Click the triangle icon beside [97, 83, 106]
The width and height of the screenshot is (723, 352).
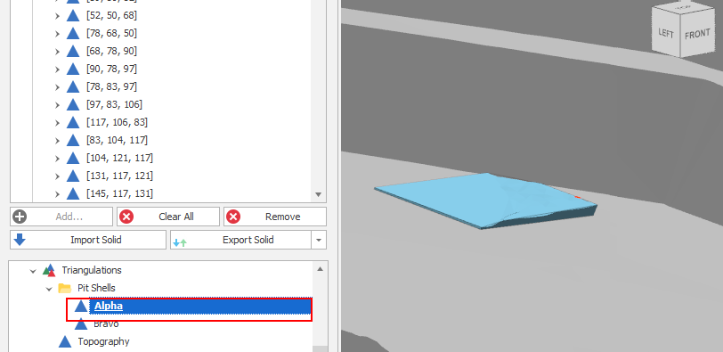(x=73, y=105)
